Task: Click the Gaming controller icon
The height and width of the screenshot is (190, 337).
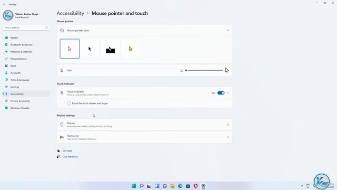Action: pyautogui.click(x=6, y=87)
